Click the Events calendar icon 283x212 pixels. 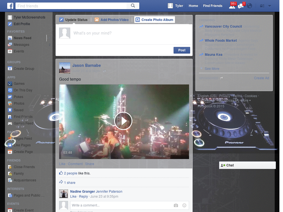(10, 51)
